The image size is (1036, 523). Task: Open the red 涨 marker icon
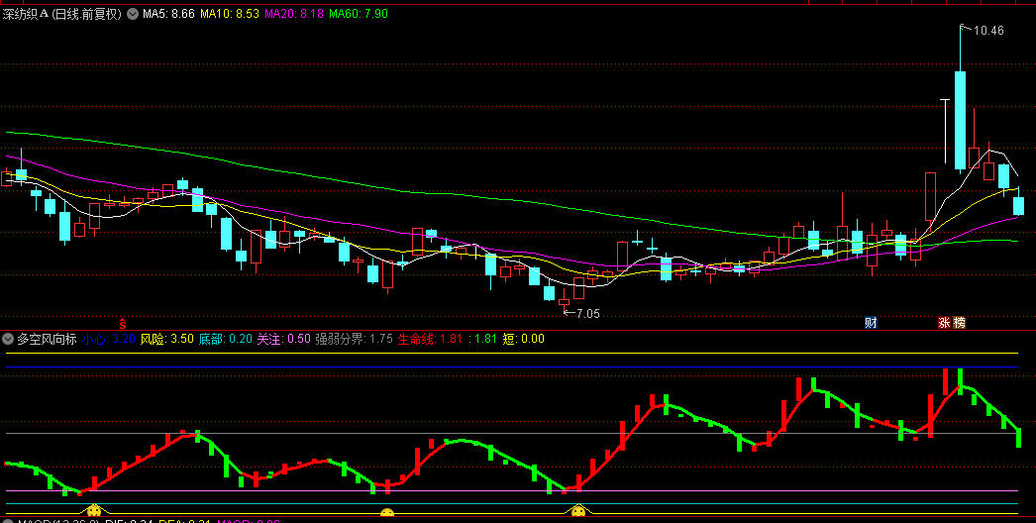[944, 323]
